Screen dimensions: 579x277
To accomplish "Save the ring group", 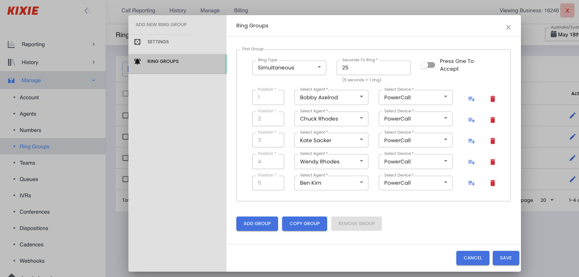I will pyautogui.click(x=506, y=258).
